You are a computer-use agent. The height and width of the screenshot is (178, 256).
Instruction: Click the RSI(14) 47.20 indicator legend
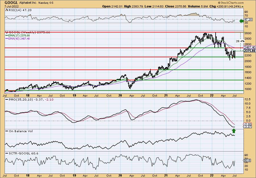(x=18, y=10)
